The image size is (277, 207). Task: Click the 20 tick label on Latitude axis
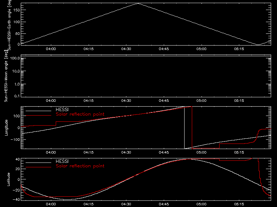click(18, 169)
